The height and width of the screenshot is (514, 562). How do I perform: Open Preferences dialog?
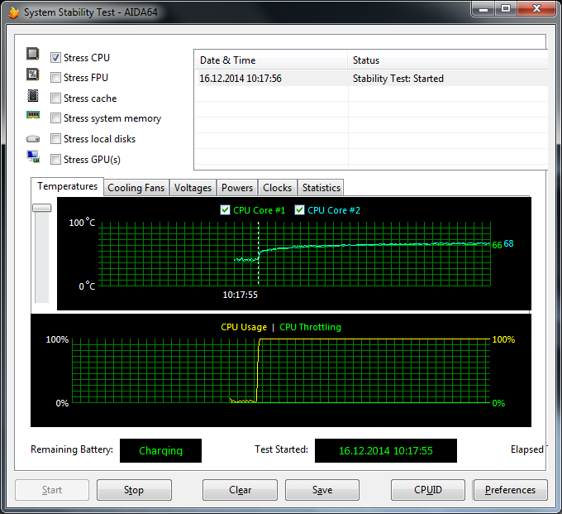(511, 490)
